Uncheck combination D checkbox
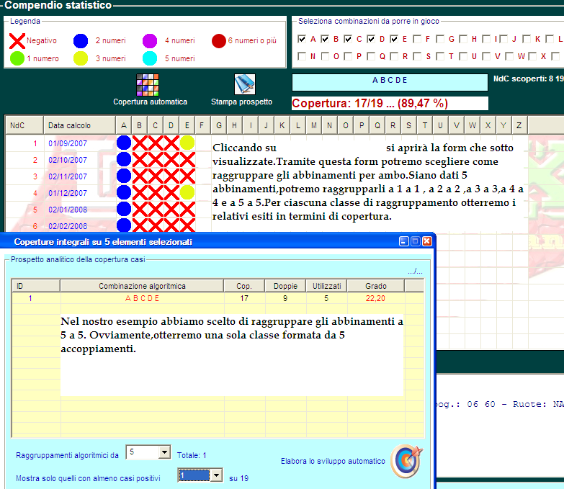This screenshot has height=489, width=564. 371,39
